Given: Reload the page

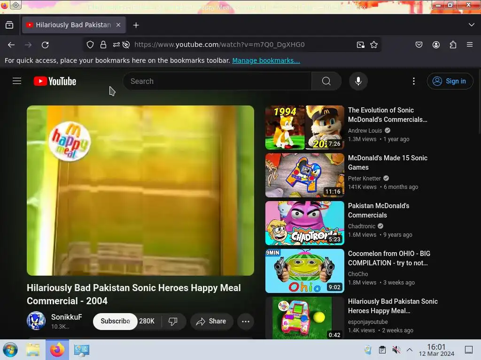Looking at the screenshot, I should coord(45,45).
